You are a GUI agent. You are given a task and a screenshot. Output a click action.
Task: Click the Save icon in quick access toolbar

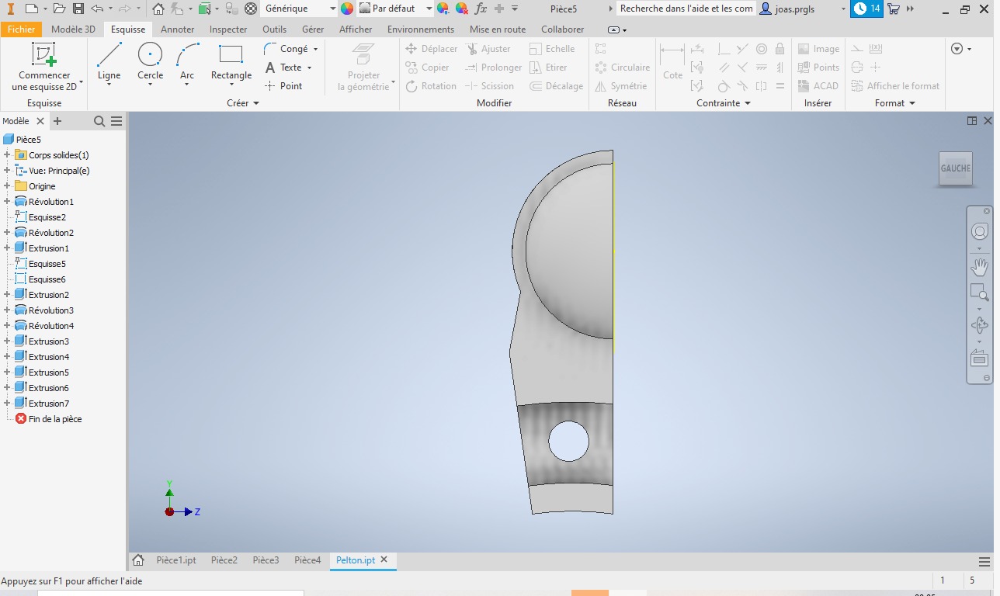[78, 9]
